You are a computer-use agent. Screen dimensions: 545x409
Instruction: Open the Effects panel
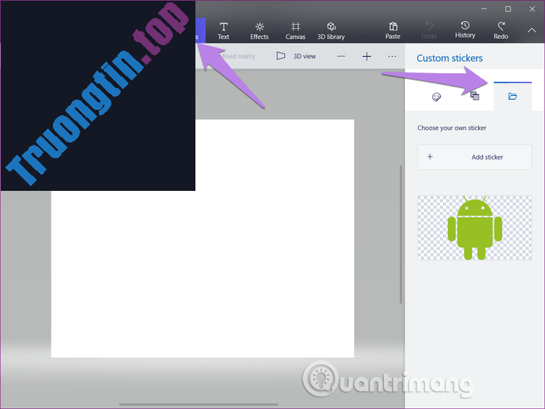click(259, 30)
